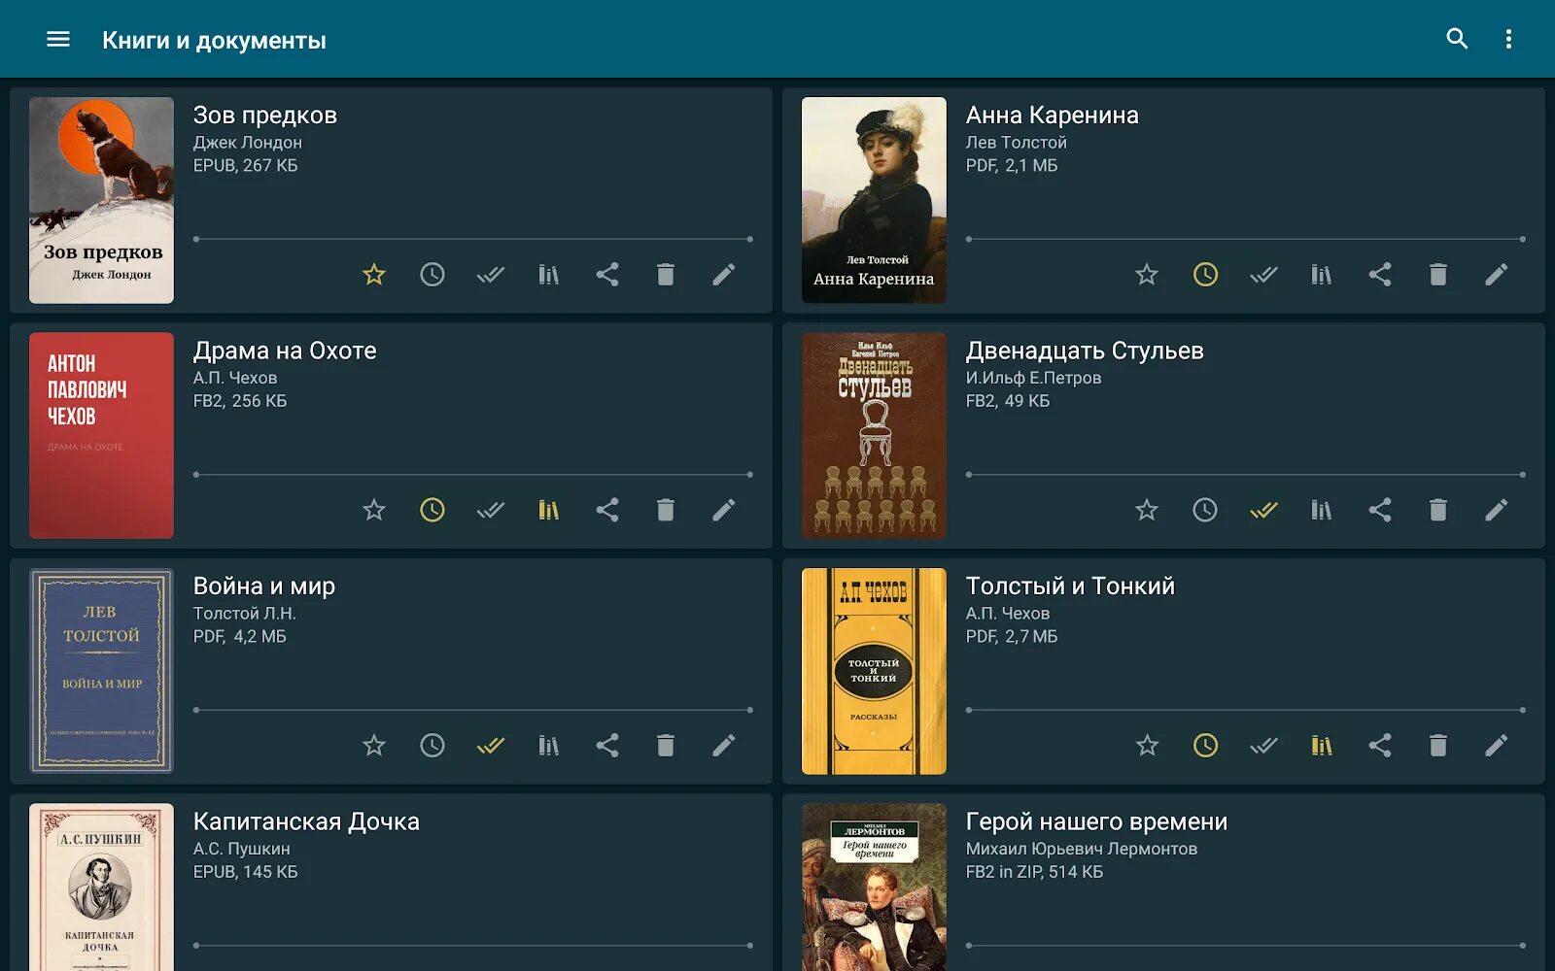Delete the book 'Двенадцать Стульев'

coord(1438,510)
